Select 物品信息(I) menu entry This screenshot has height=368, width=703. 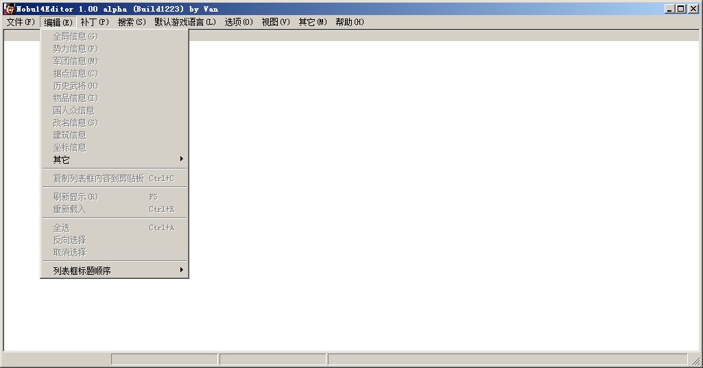pyautogui.click(x=115, y=98)
